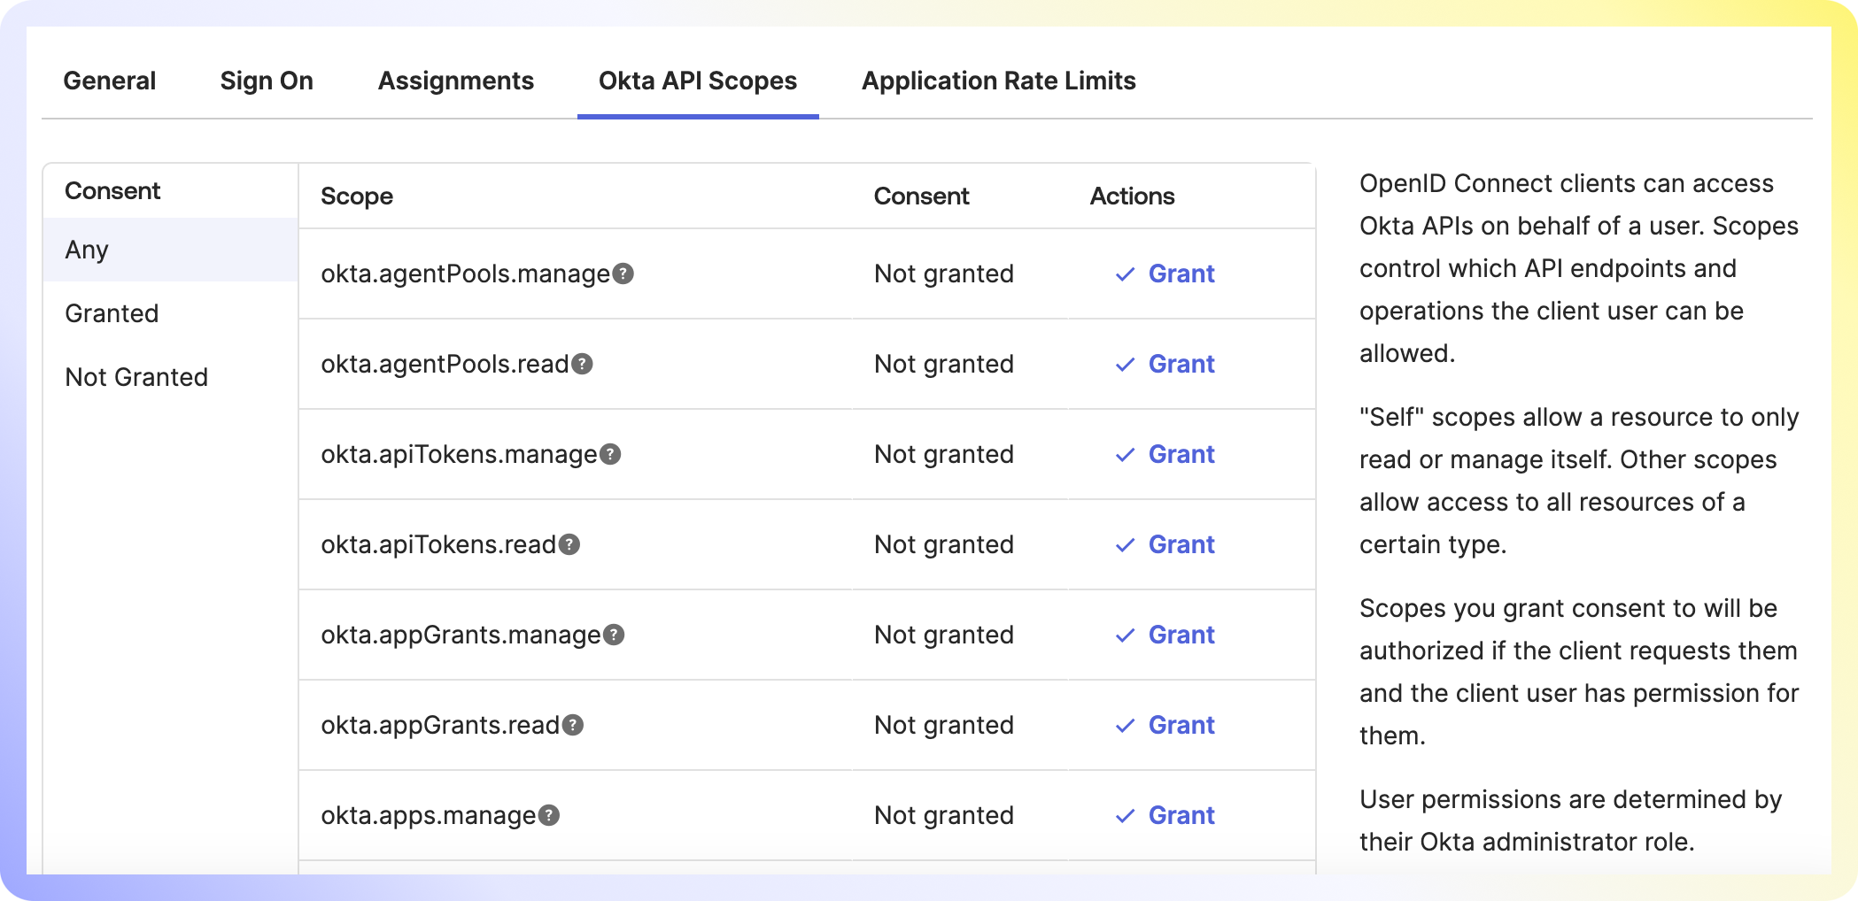Click Not granted status for okta.appGrants.manage
Screen dimensions: 1858x901
pyautogui.click(x=944, y=635)
